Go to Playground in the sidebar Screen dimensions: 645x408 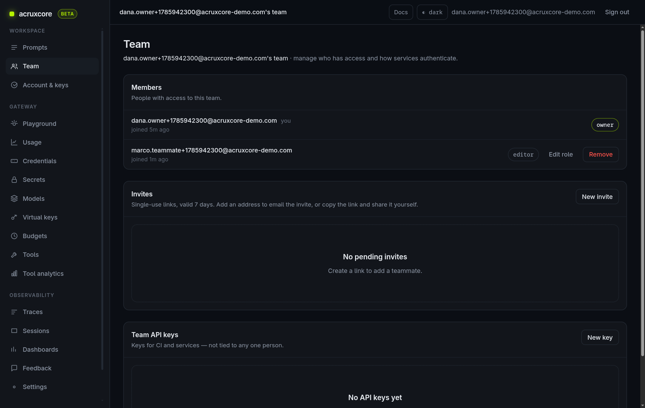point(52,124)
